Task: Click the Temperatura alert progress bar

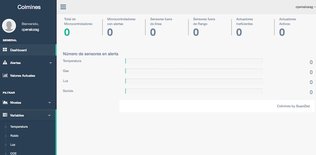Action: tap(194, 61)
